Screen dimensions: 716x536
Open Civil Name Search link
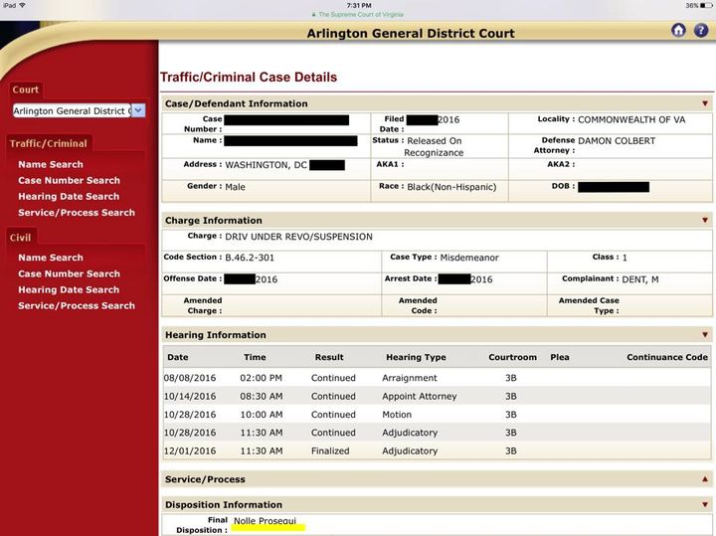(x=51, y=259)
